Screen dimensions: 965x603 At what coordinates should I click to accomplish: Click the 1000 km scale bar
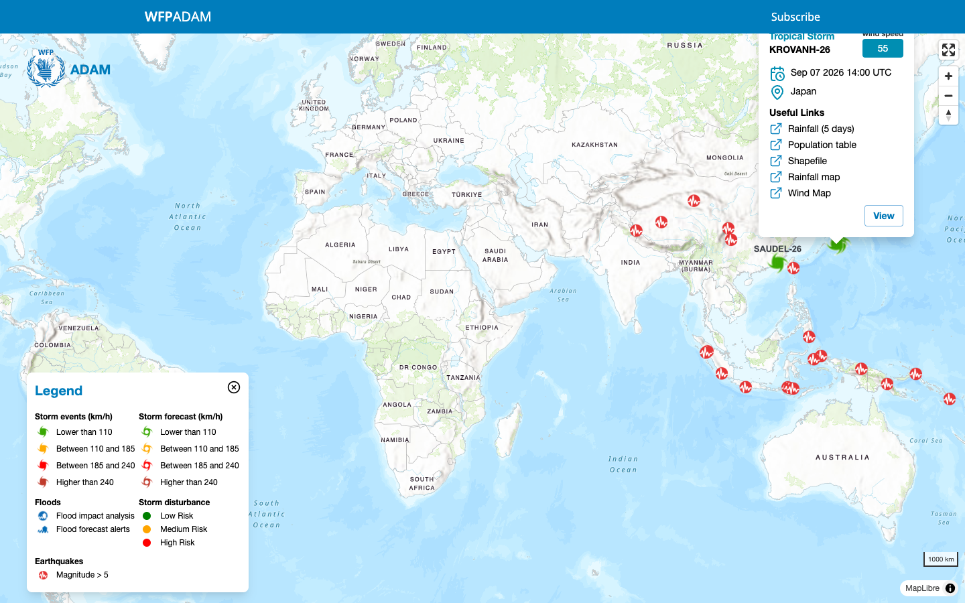coord(941,559)
